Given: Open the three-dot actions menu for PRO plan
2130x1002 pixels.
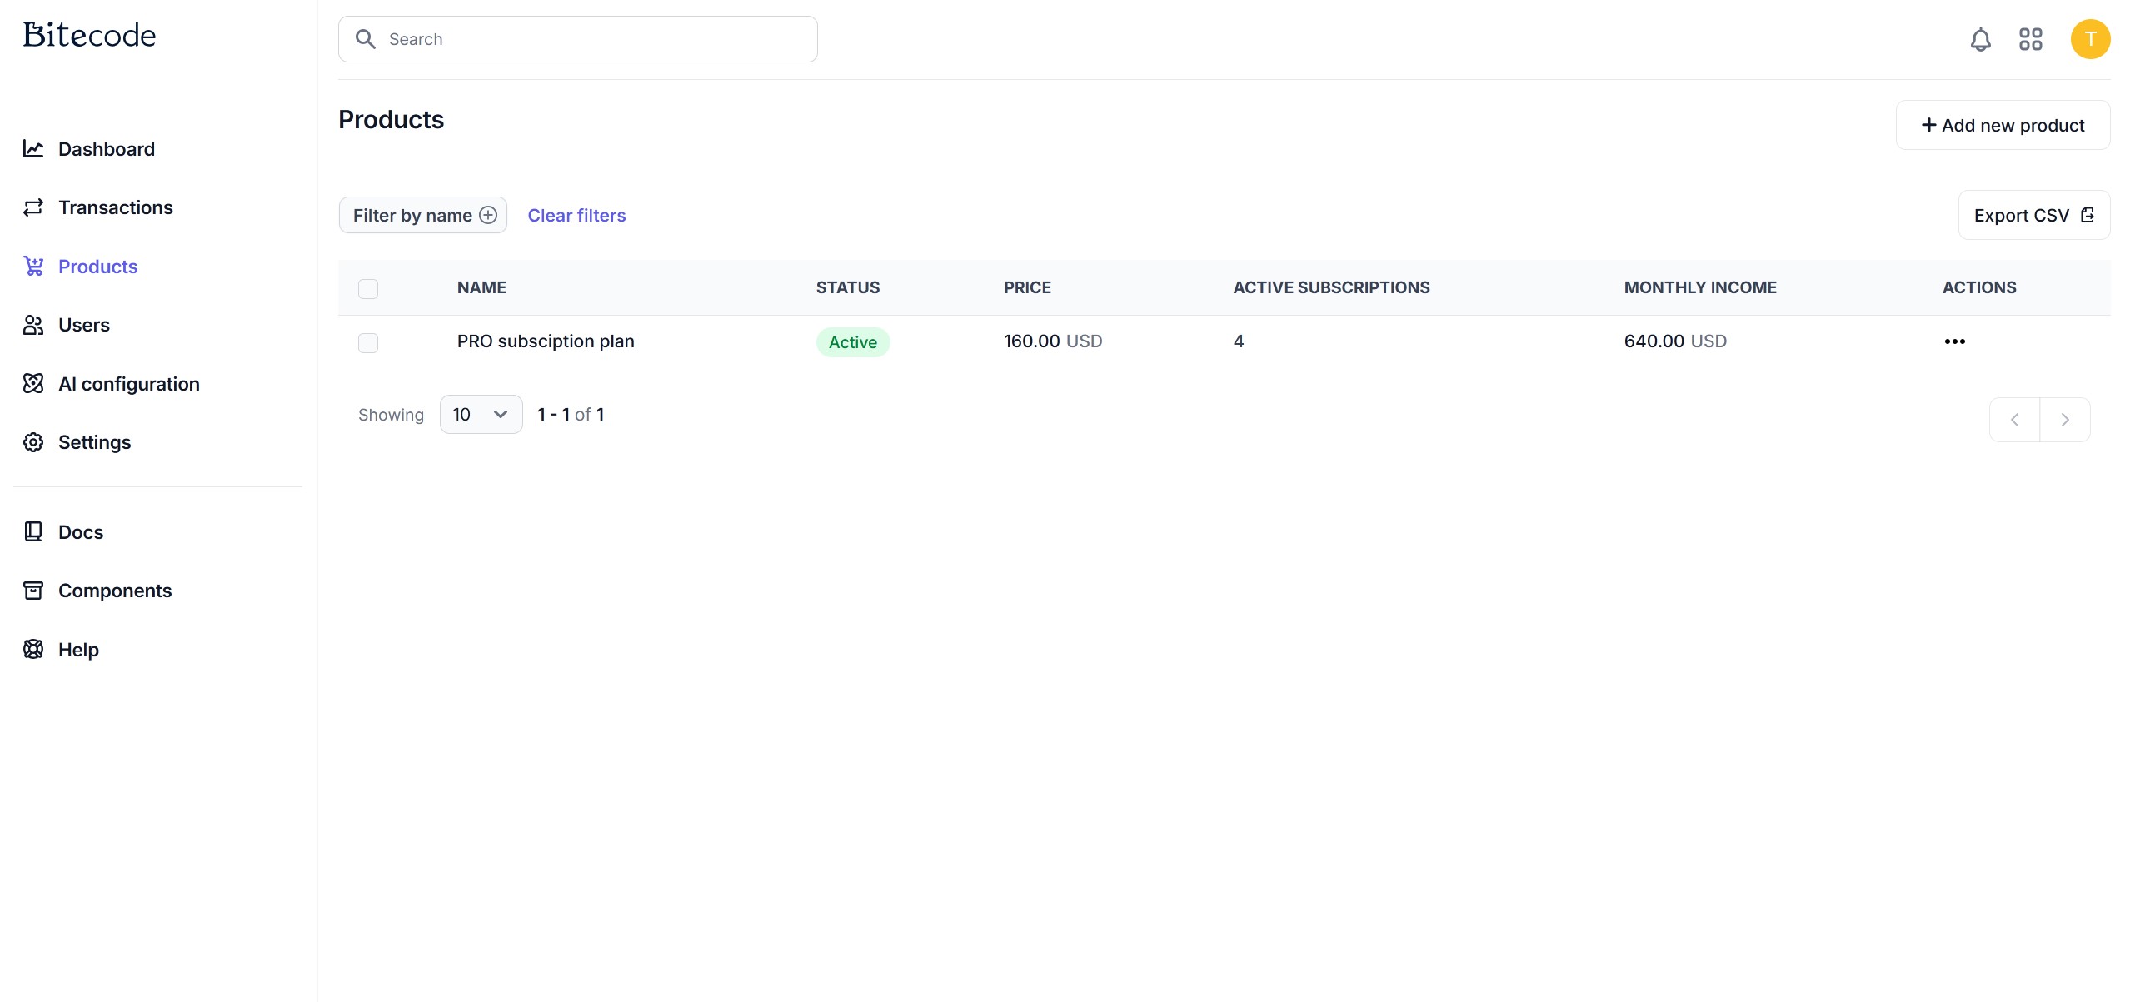Looking at the screenshot, I should pos(1954,341).
